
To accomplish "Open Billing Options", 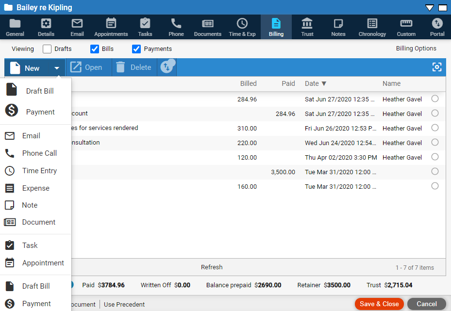I will point(416,49).
